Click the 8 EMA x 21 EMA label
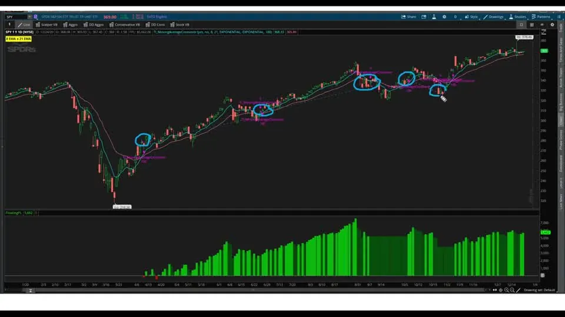This screenshot has height=317, width=565. pyautogui.click(x=18, y=39)
